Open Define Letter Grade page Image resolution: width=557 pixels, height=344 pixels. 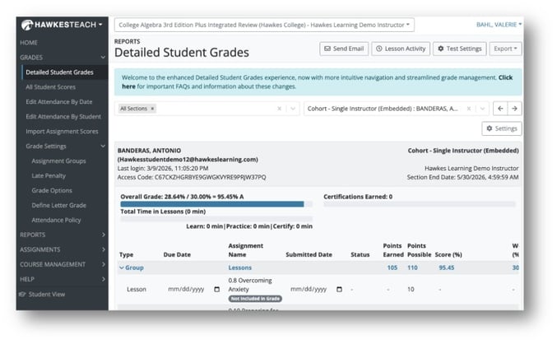59,206
